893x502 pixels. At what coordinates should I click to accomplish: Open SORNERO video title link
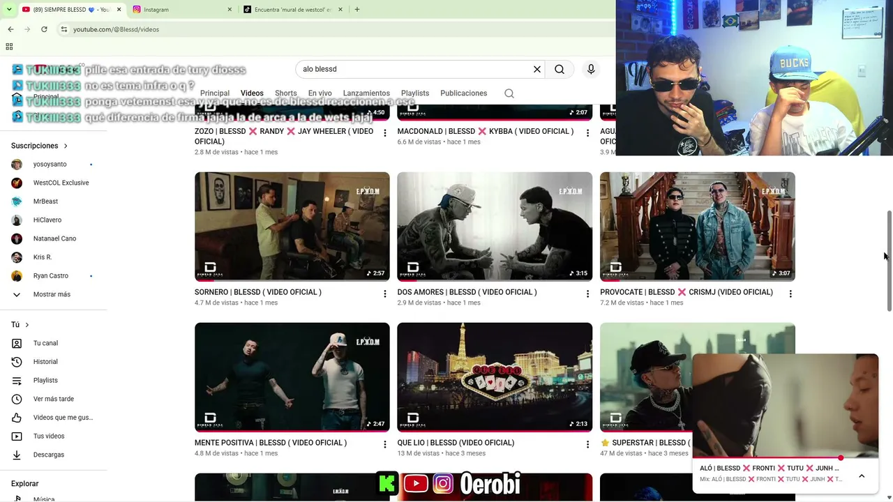tap(258, 292)
